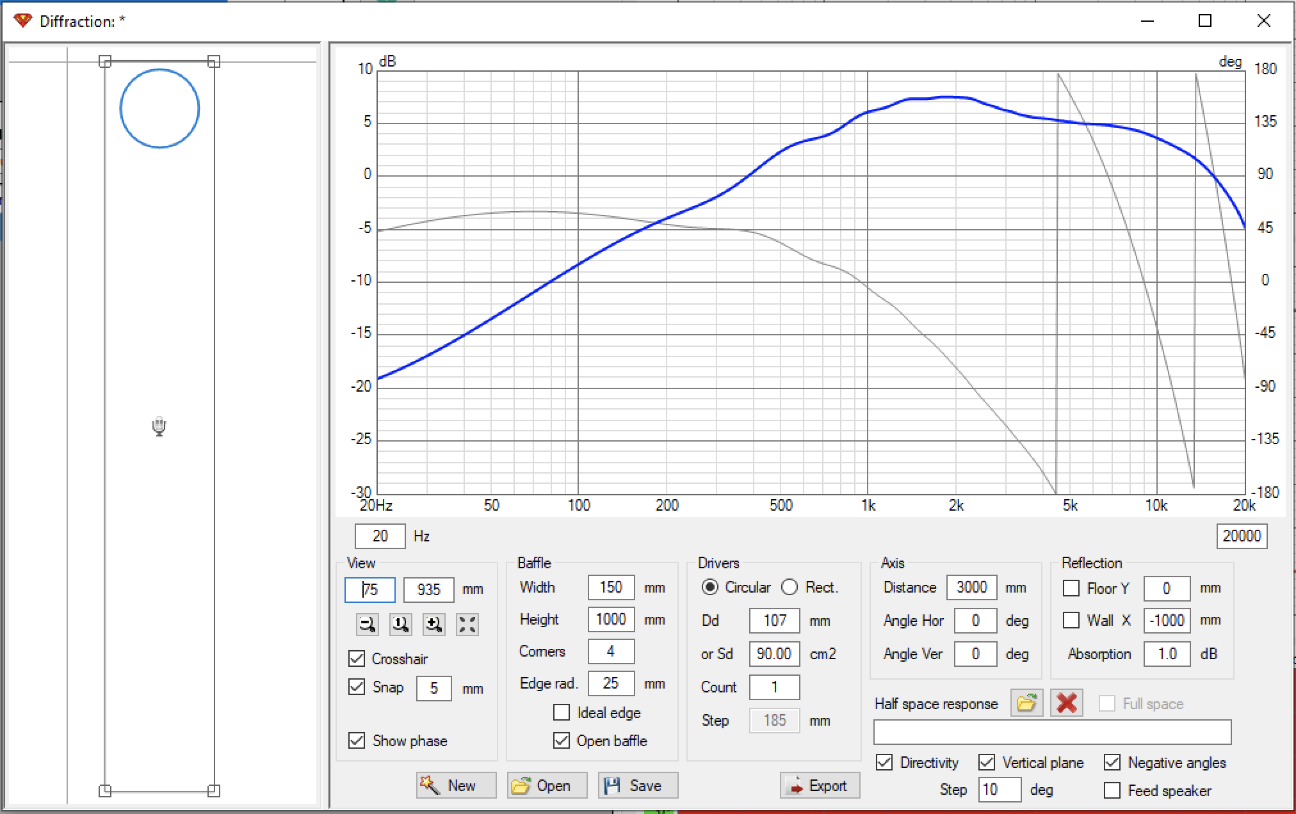1296x814 pixels.
Task: Click the half space response path field
Action: point(1052,732)
